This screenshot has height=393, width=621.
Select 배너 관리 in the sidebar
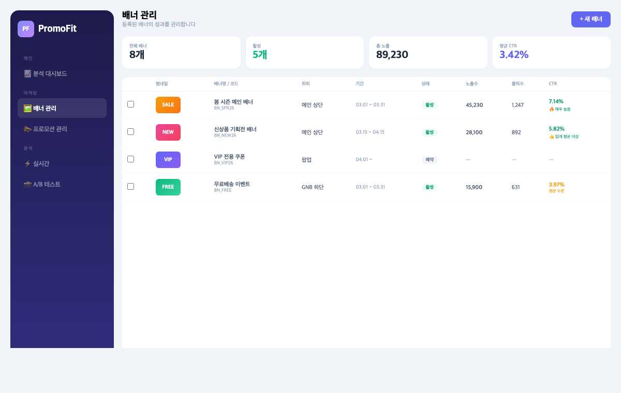(62, 108)
